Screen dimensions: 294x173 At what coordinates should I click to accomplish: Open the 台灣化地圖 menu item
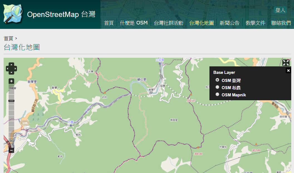202,23
